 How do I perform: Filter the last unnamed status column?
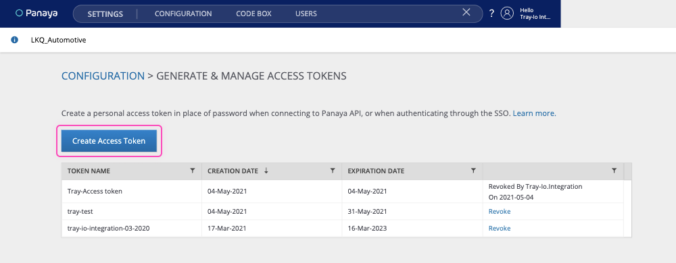pyautogui.click(x=614, y=171)
